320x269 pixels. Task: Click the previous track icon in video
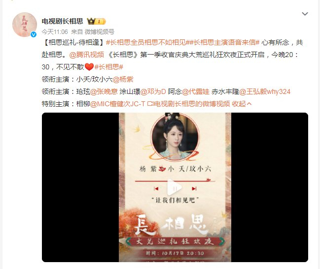[156, 189]
